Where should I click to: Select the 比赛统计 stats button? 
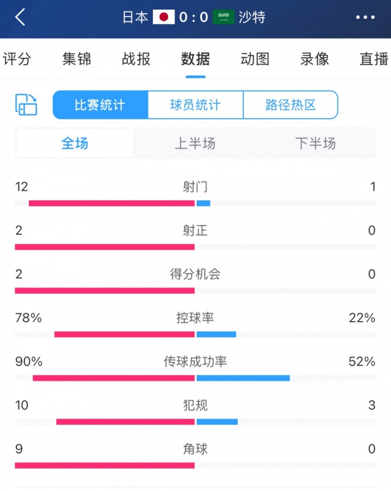[100, 104]
